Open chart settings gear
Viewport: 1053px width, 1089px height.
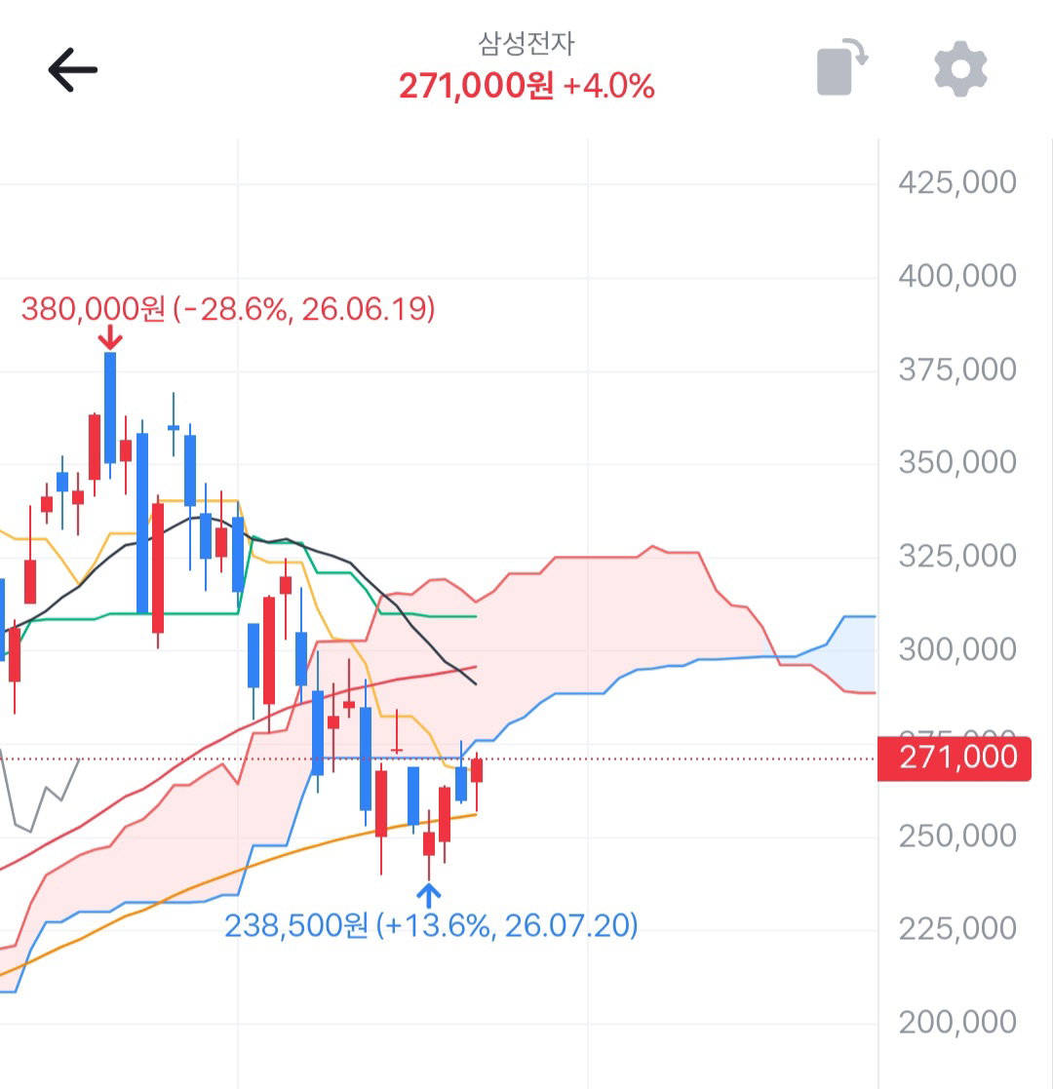[x=960, y=69]
